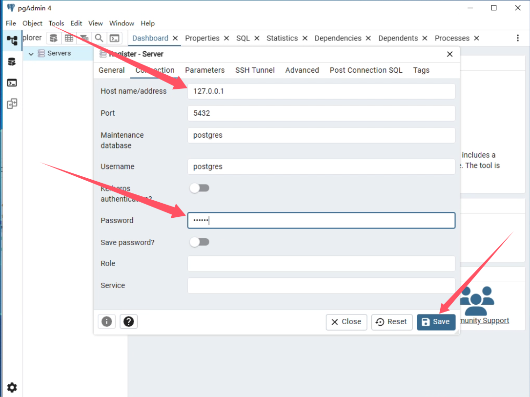Close the Processes tab
This screenshot has height=397, width=530.
[477, 38]
